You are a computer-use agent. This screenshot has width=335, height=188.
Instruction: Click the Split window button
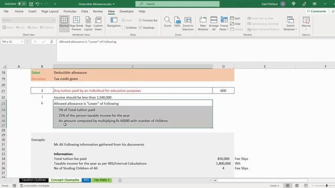click(x=235, y=18)
